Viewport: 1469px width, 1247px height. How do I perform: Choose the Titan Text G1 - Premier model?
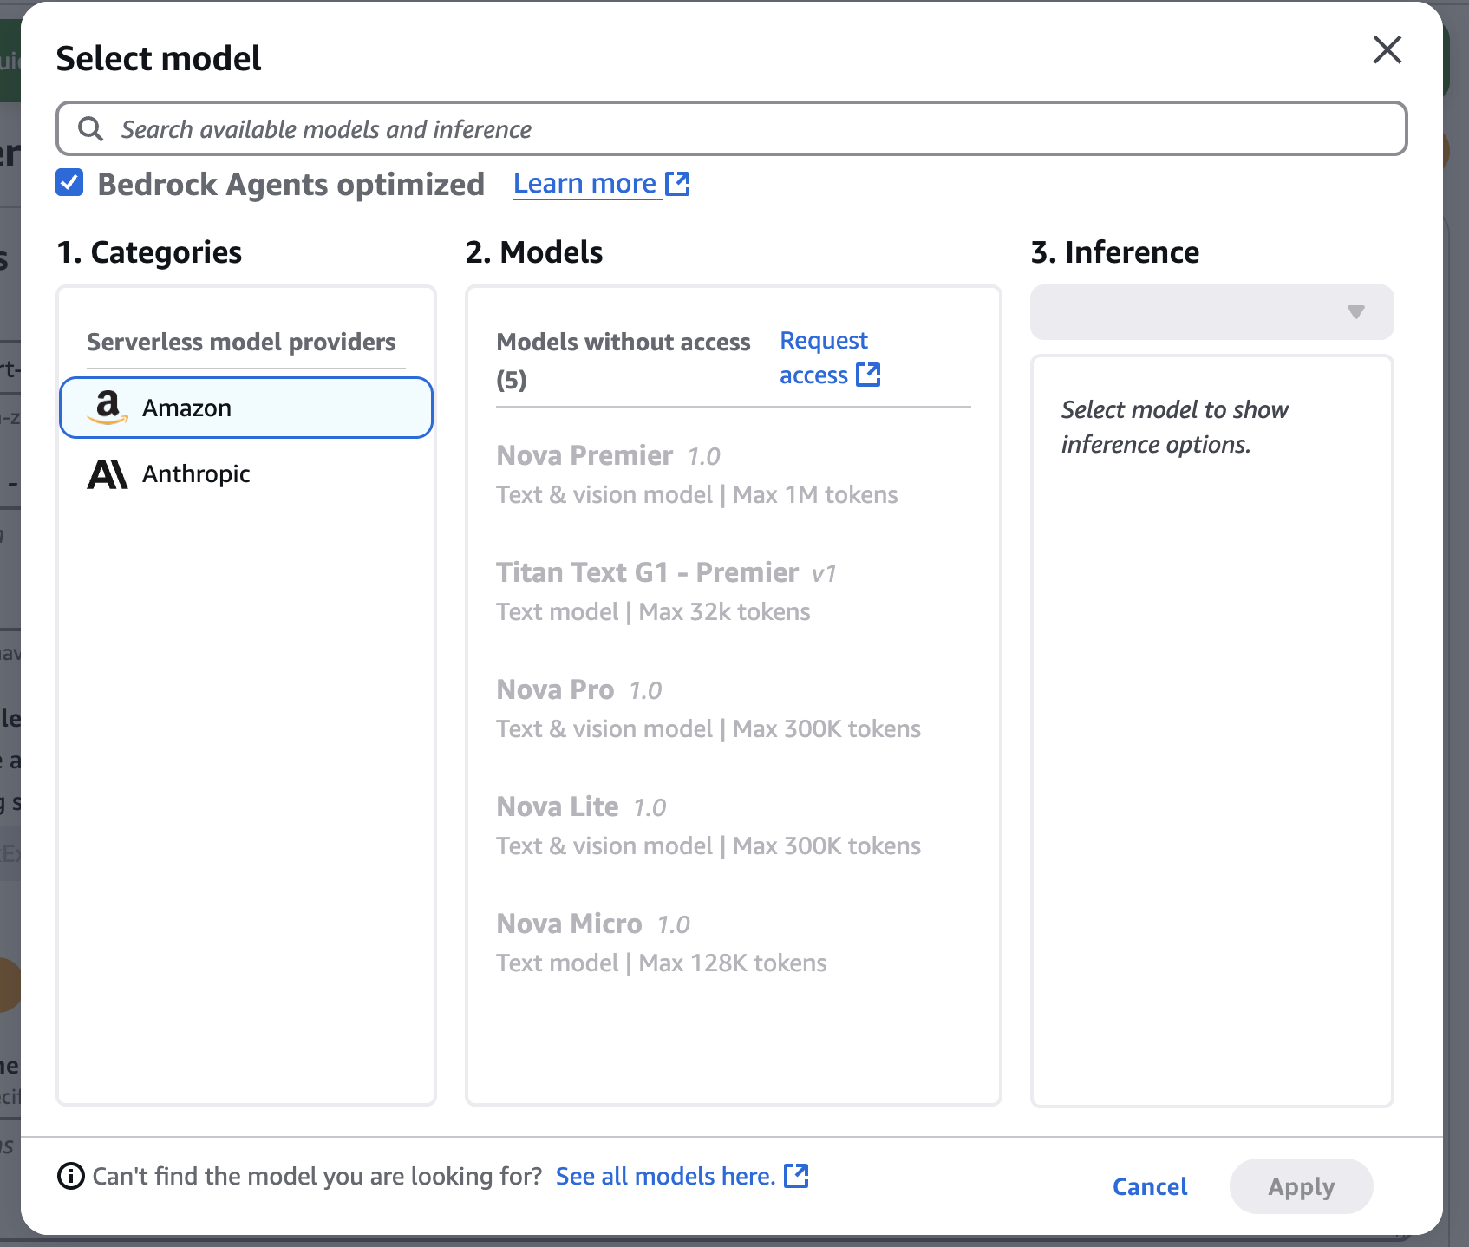pos(733,591)
